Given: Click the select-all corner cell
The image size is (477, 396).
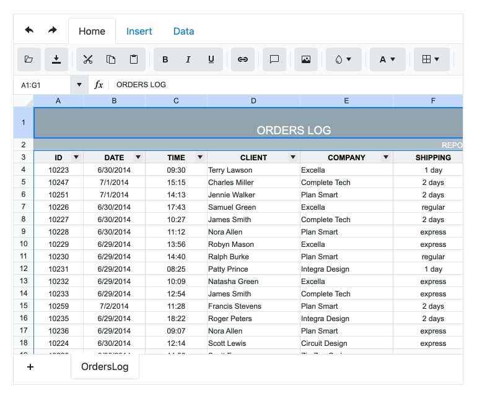Looking at the screenshot, I should pos(24,101).
